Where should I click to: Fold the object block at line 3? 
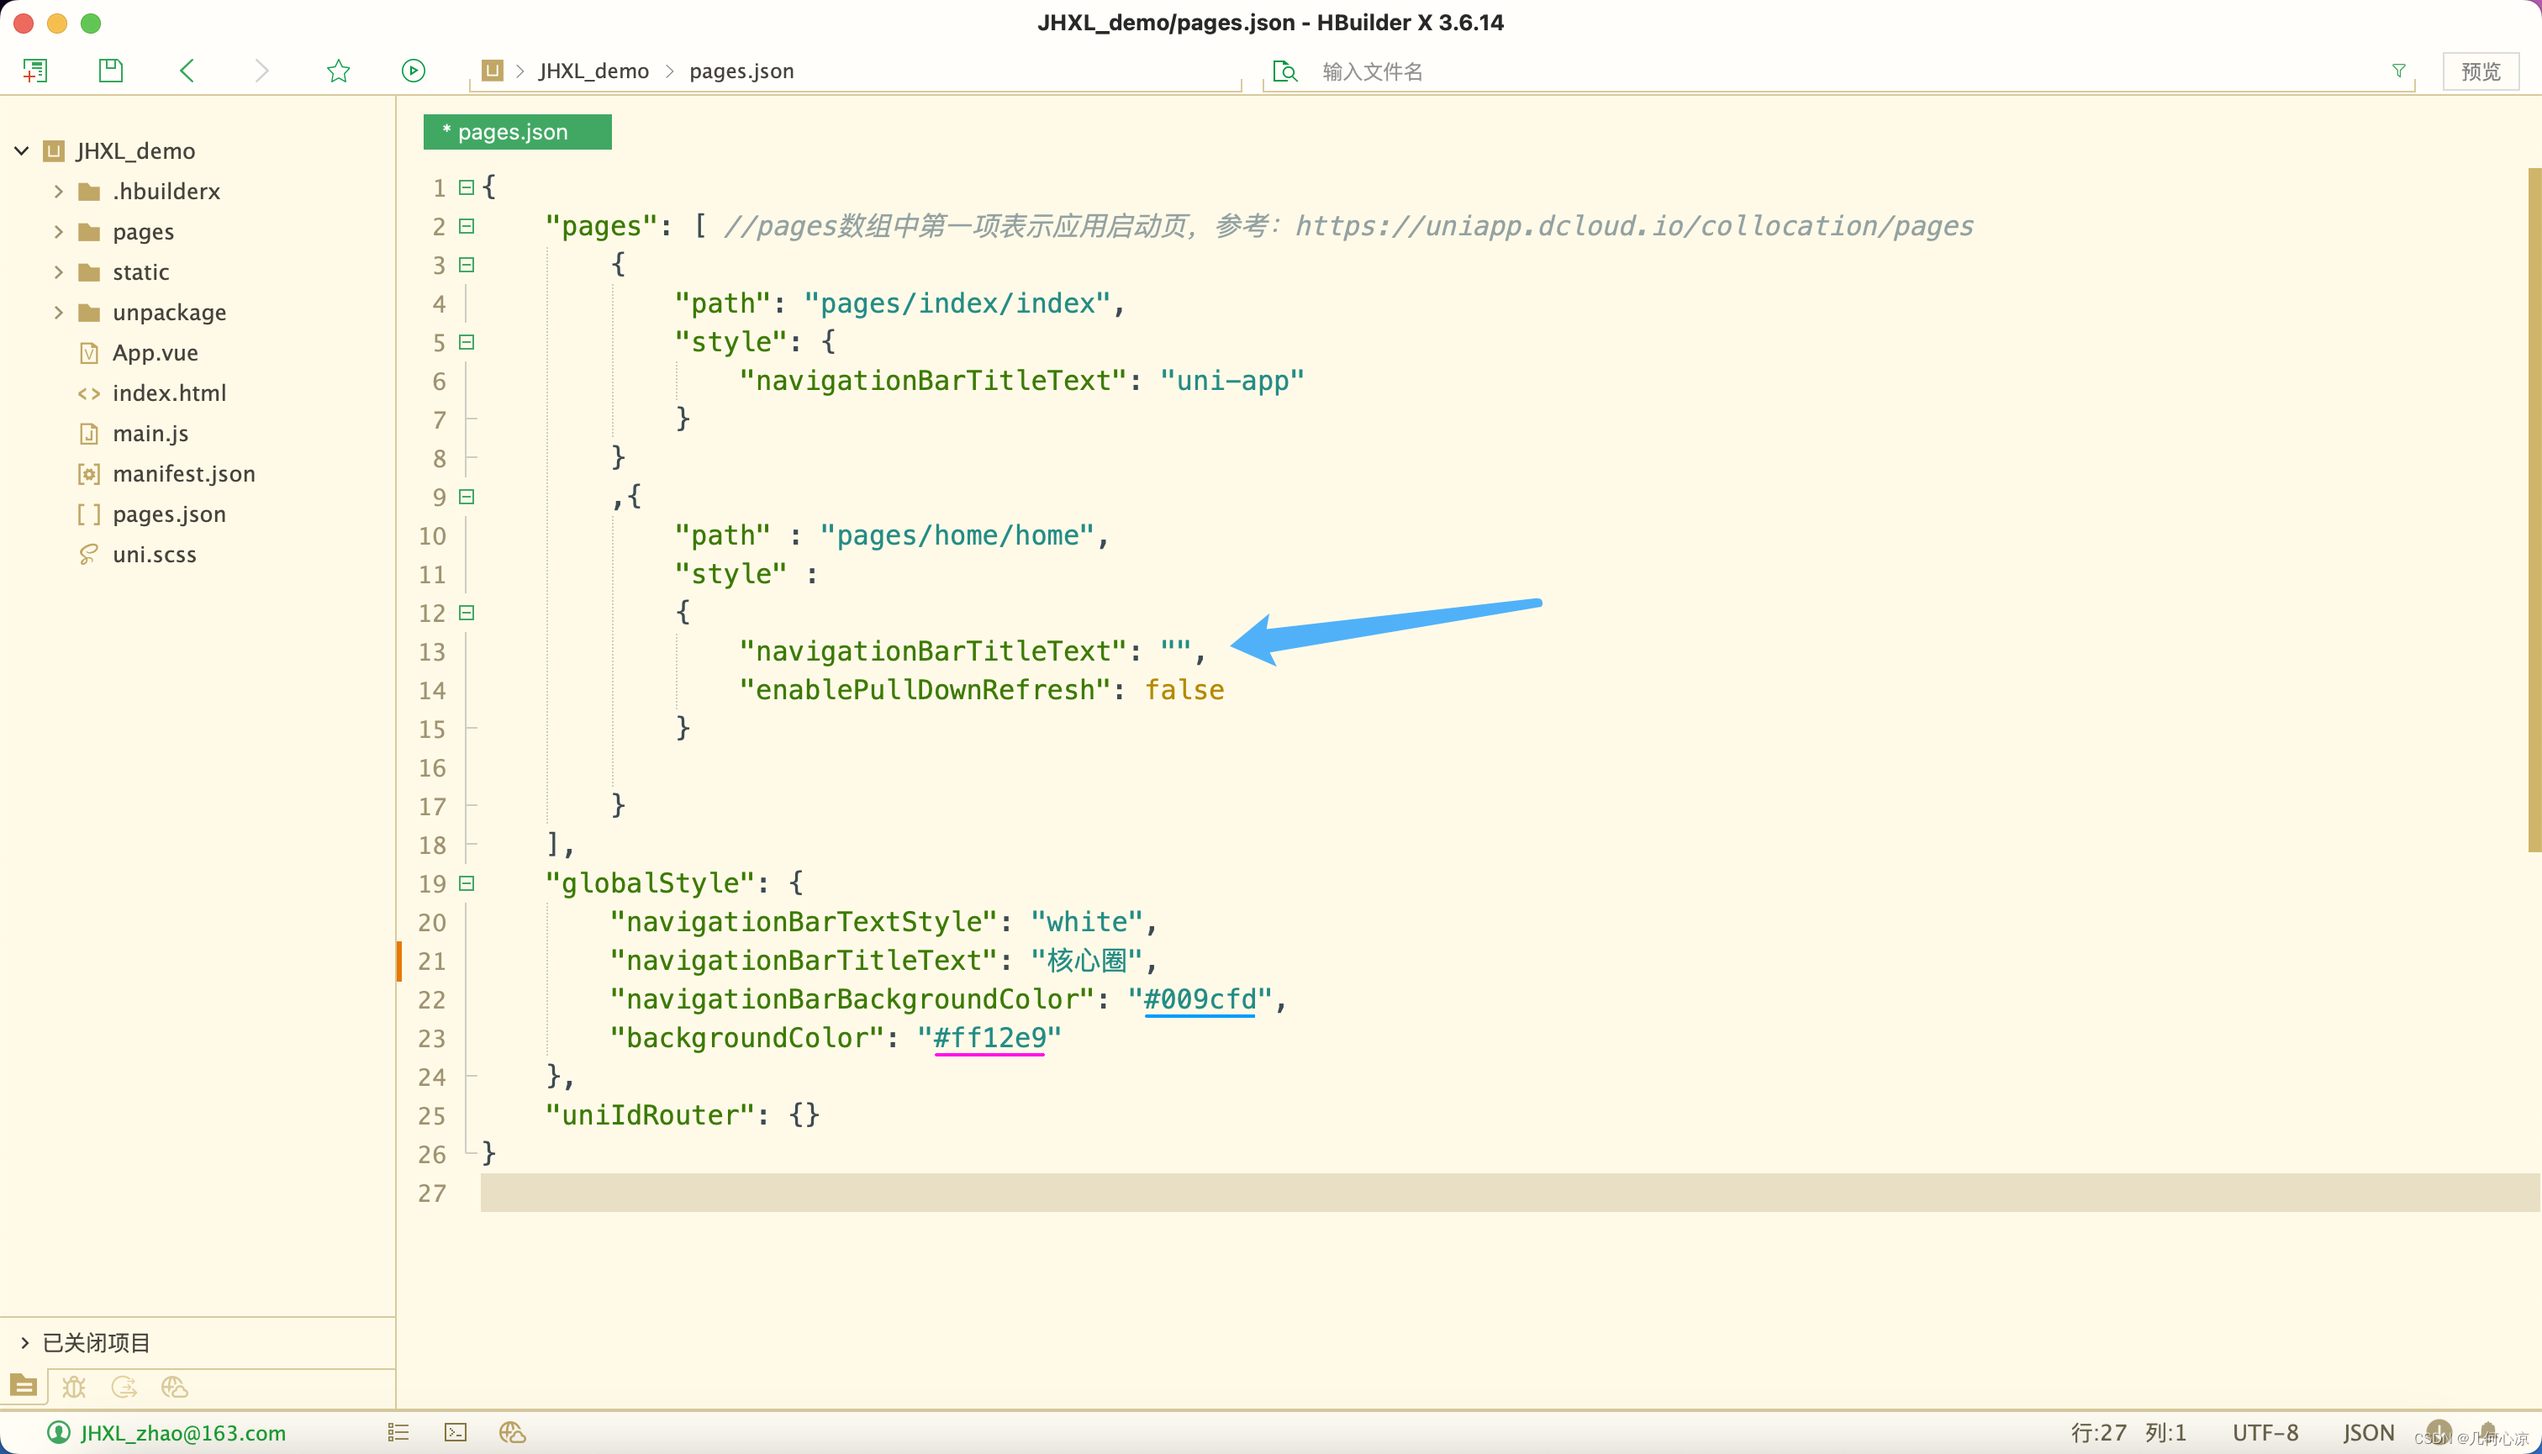(x=467, y=265)
